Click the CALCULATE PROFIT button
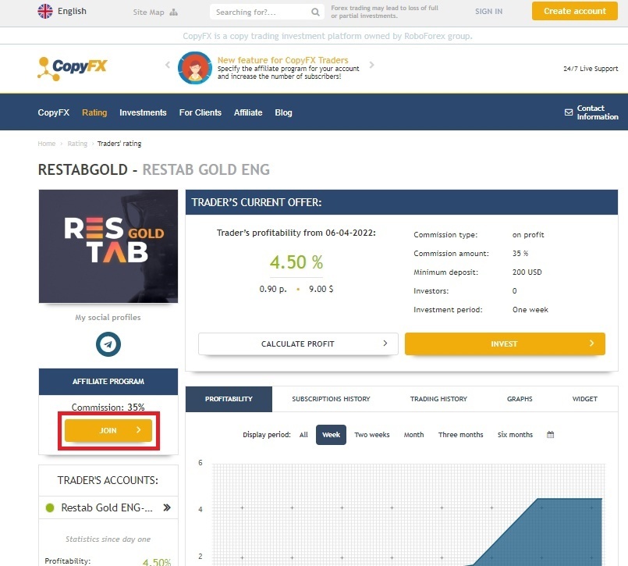The height and width of the screenshot is (566, 628). 298,344
